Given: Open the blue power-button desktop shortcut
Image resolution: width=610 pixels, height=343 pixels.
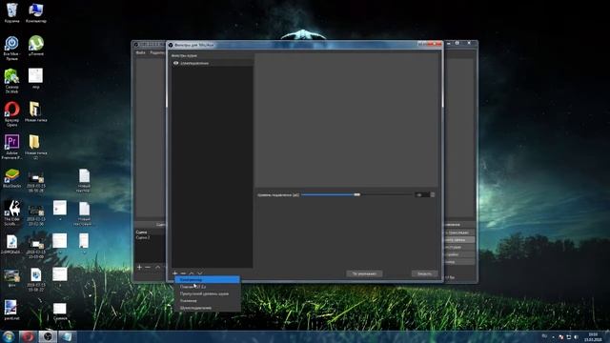Looking at the screenshot, I should tap(11, 48).
